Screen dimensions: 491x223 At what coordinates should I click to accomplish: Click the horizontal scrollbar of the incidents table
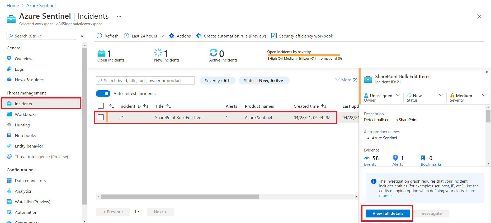pos(180,197)
